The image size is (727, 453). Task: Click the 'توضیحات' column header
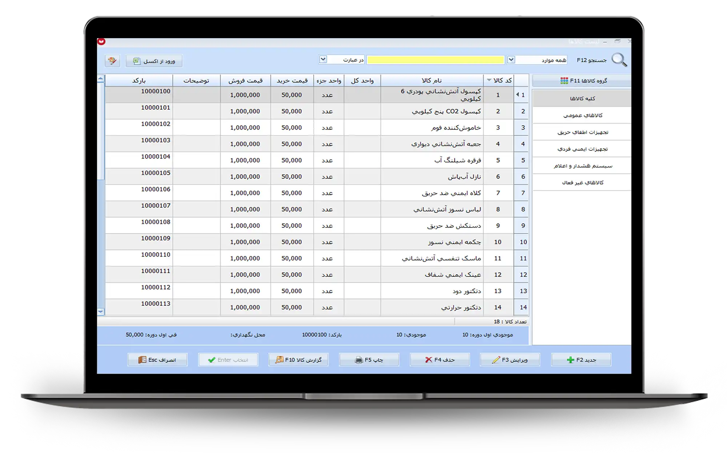tap(196, 80)
